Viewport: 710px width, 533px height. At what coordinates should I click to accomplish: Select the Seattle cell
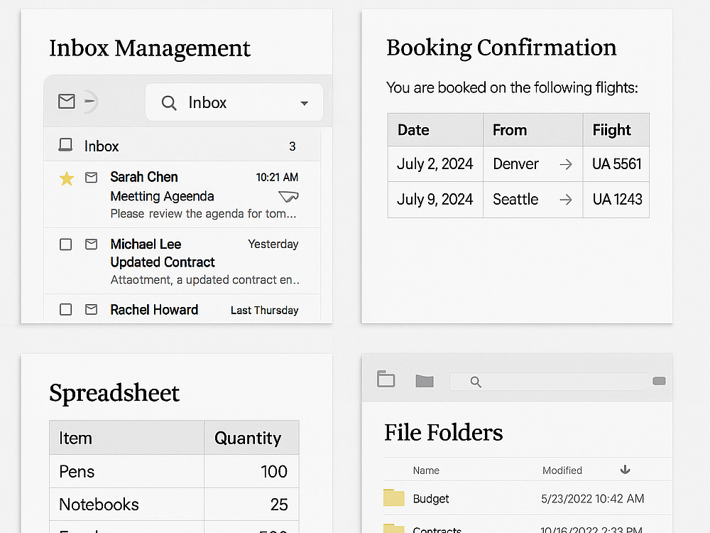533,200
